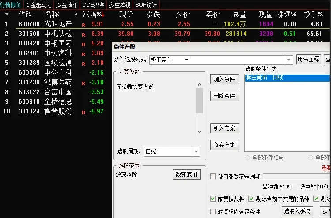
Task: Click the parameter panel scrollbar thumb
Action: pos(199,101)
